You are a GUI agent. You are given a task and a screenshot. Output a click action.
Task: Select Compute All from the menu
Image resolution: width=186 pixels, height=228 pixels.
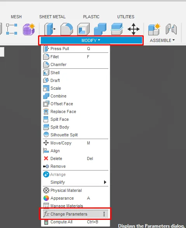pos(76,222)
